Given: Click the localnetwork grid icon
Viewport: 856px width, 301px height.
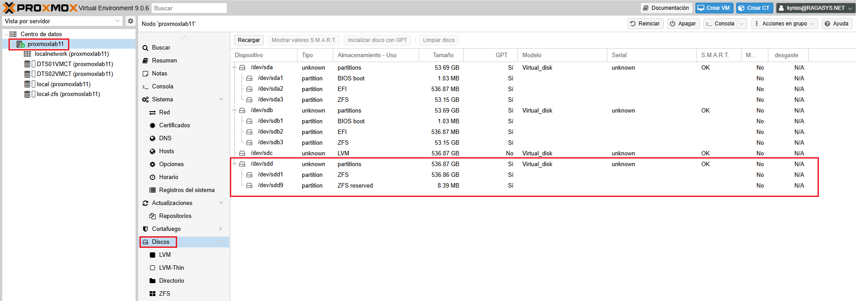Looking at the screenshot, I should 27,54.
